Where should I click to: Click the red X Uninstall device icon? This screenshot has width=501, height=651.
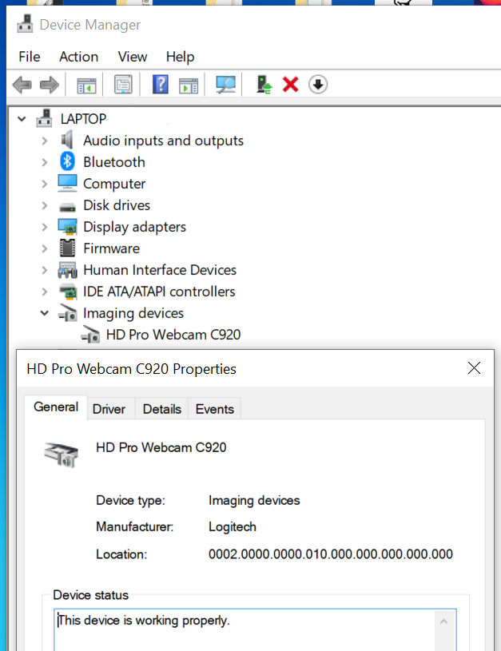(x=290, y=85)
